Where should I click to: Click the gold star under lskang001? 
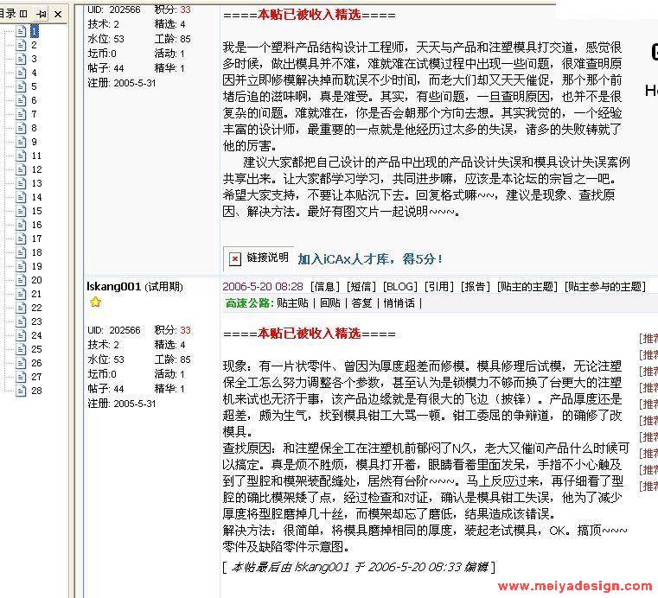pos(96,302)
